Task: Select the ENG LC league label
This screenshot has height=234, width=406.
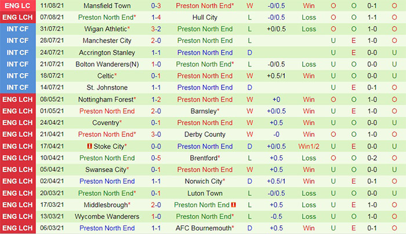Action: (17, 6)
